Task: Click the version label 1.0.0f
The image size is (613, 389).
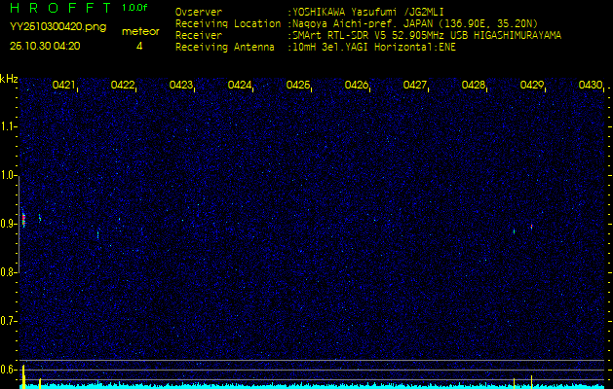Action: (x=134, y=8)
